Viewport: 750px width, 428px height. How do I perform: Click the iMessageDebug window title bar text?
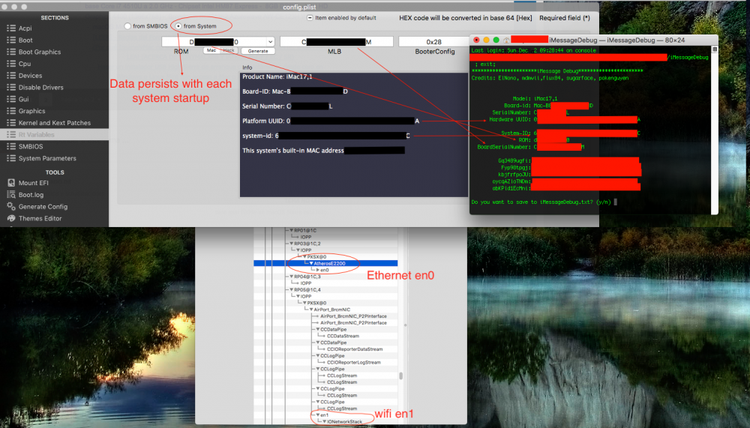[617, 40]
